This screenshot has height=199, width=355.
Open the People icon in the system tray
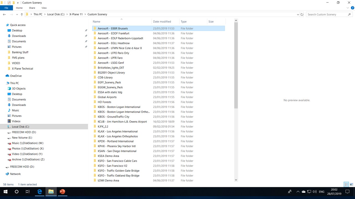pos(290,192)
